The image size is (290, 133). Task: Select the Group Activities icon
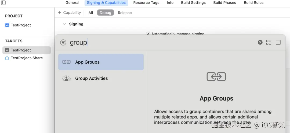pos(66,79)
